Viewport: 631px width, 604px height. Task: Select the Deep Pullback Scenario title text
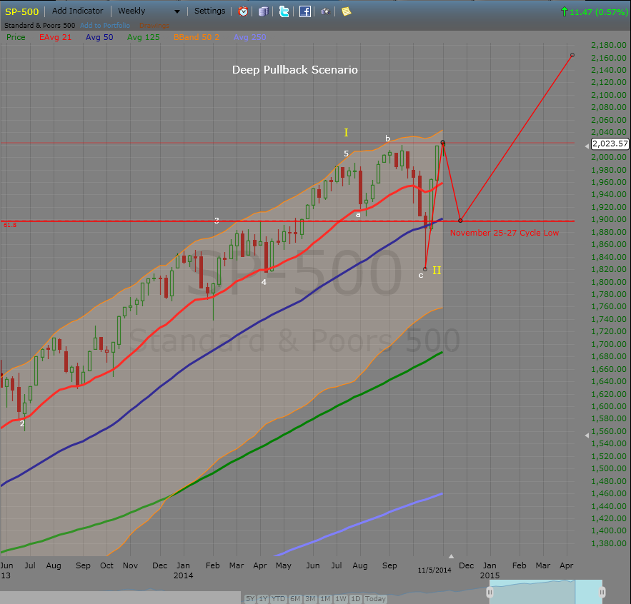[x=295, y=69]
